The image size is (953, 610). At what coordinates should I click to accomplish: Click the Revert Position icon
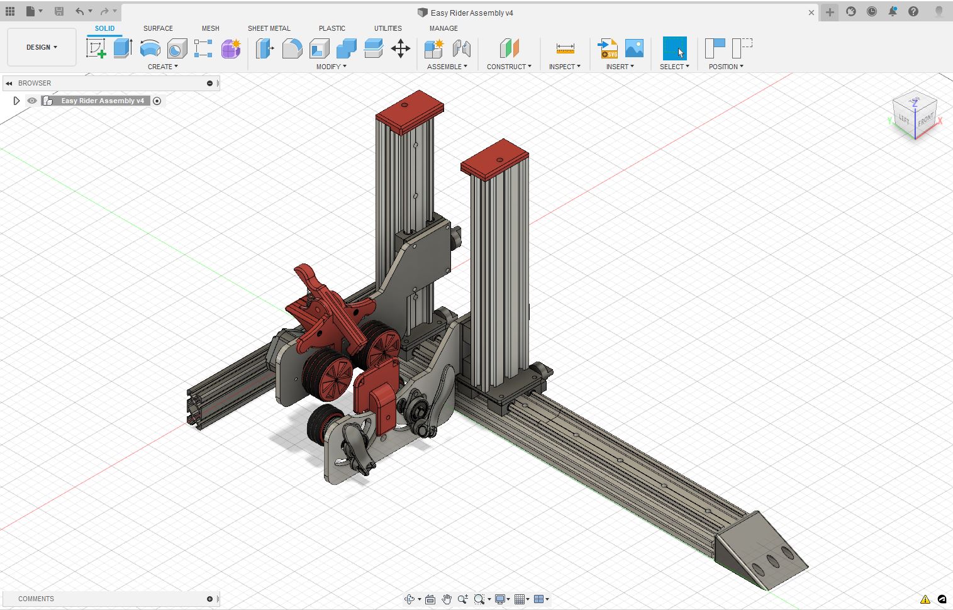click(x=742, y=48)
